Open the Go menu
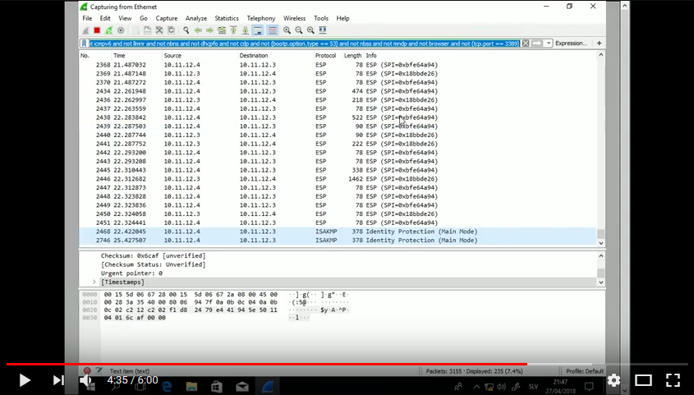 click(x=144, y=18)
